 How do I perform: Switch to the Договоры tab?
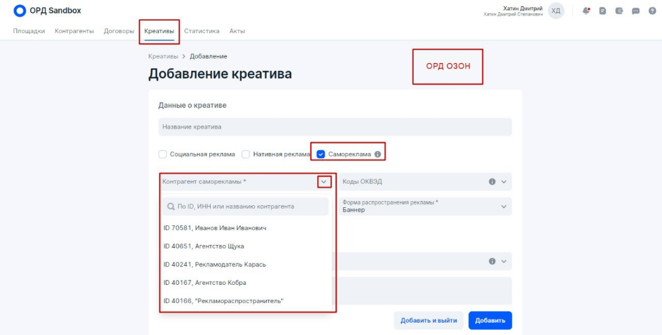pos(119,31)
